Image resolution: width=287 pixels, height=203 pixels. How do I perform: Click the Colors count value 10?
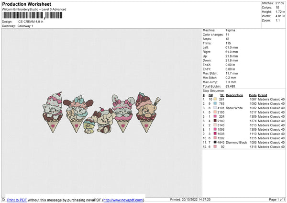click(x=277, y=8)
